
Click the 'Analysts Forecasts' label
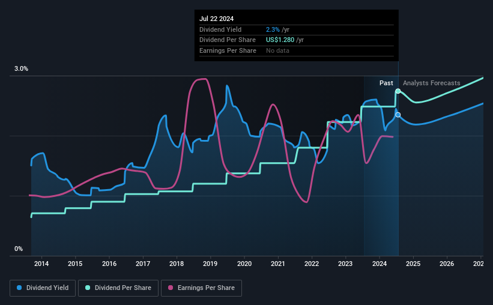pos(431,83)
